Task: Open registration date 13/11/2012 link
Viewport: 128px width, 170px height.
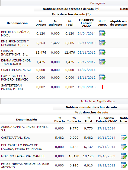Action: (87, 78)
